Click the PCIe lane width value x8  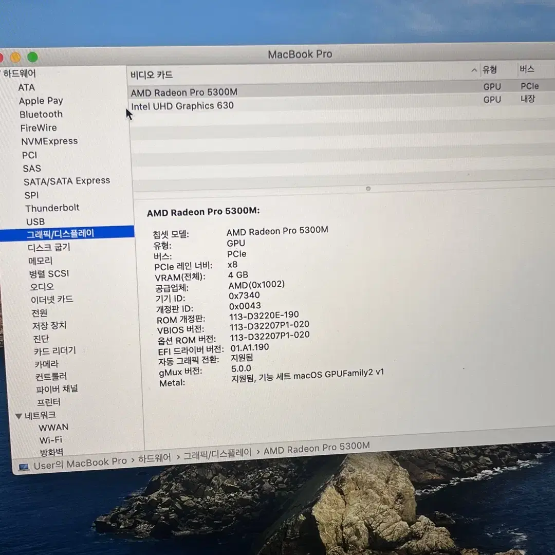click(233, 265)
